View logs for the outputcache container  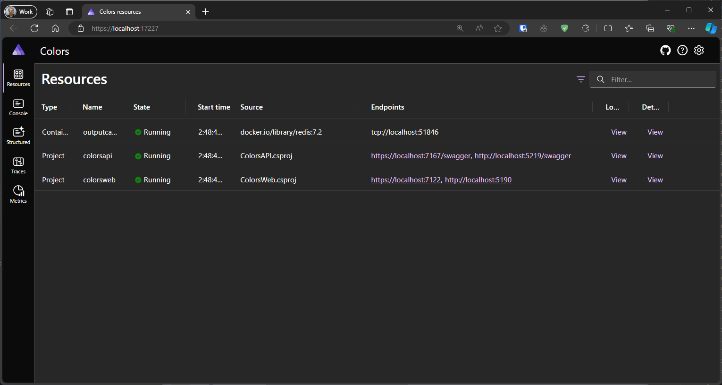coord(619,132)
